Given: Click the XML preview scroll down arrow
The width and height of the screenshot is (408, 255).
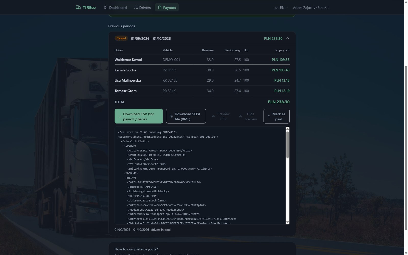Looking at the screenshot, I should tap(287, 222).
